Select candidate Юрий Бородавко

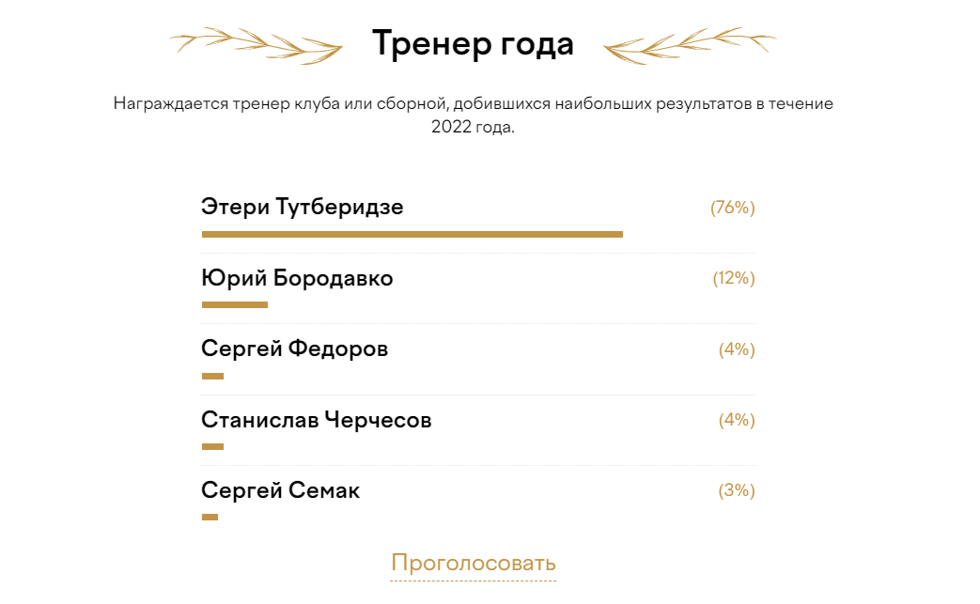[x=297, y=278]
